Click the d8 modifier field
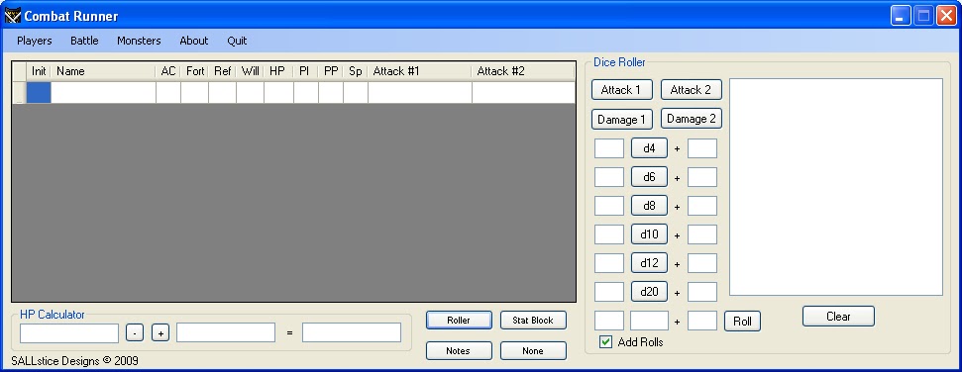The width and height of the screenshot is (962, 372). [702, 206]
